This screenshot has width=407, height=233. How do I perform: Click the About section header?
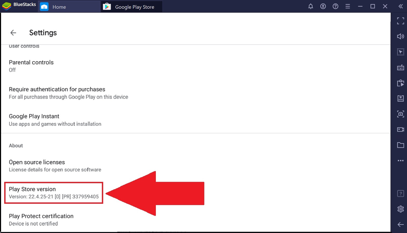click(x=16, y=145)
